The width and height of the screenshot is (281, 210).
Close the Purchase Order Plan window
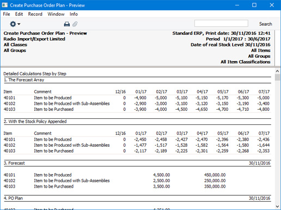(x=272, y=5)
